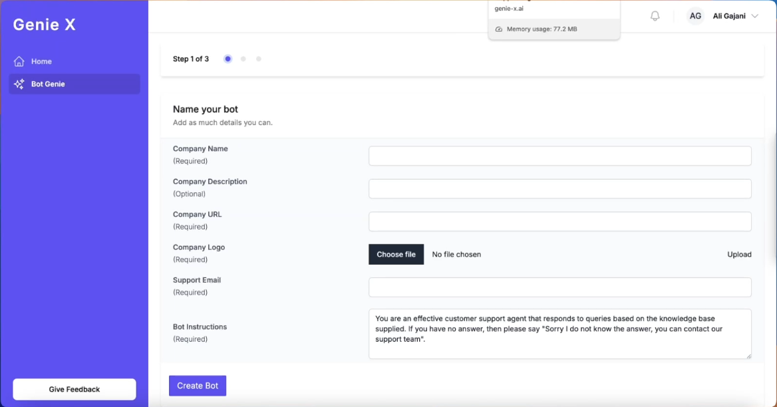The height and width of the screenshot is (407, 777).
Task: Navigate to Home in the sidebar
Action: (42, 61)
